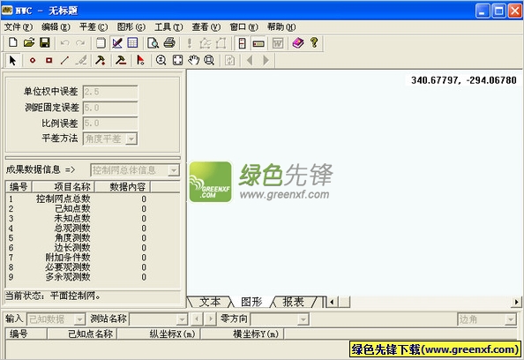The height and width of the screenshot is (360, 524).
Task: Choose the line drawing tool
Action: point(64,61)
